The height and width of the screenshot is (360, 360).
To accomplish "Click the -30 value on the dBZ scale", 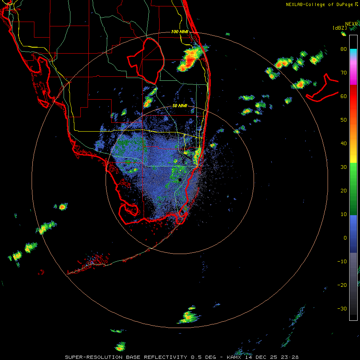I will [342, 309].
